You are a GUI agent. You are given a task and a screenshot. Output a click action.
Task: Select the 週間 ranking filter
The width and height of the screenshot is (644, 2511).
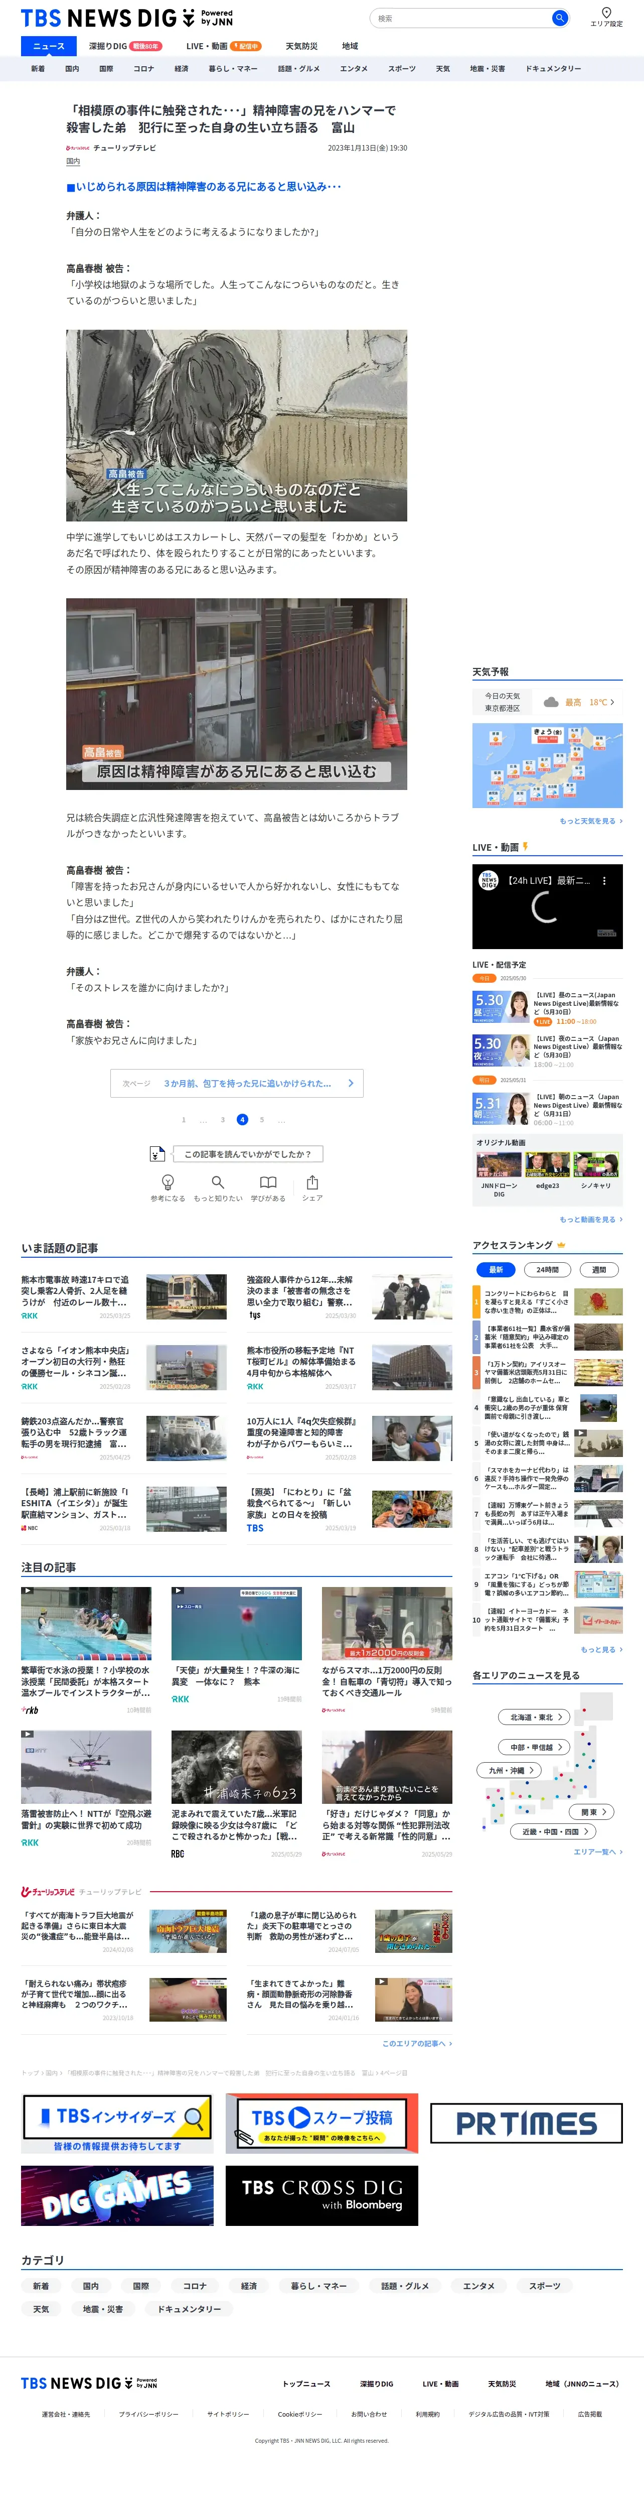click(x=599, y=1269)
